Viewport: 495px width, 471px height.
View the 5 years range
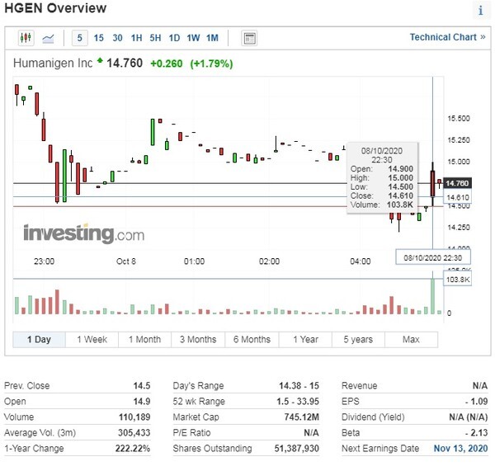358,339
